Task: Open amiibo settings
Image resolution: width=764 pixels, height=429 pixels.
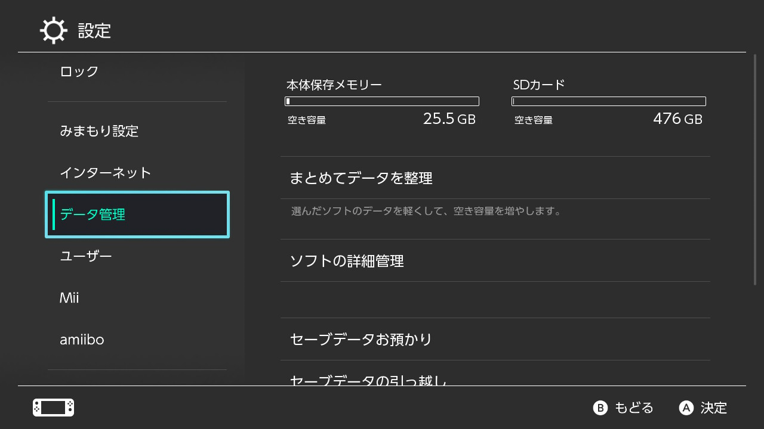Action: click(137, 340)
